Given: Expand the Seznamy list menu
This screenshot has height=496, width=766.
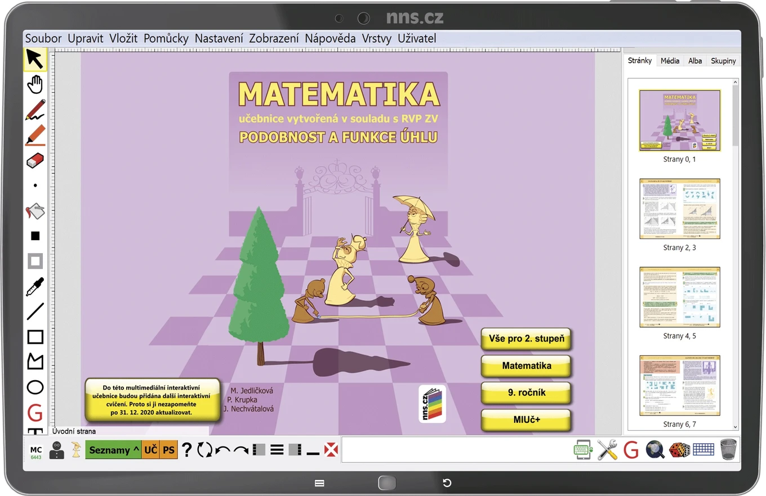Looking at the screenshot, I should [x=113, y=450].
